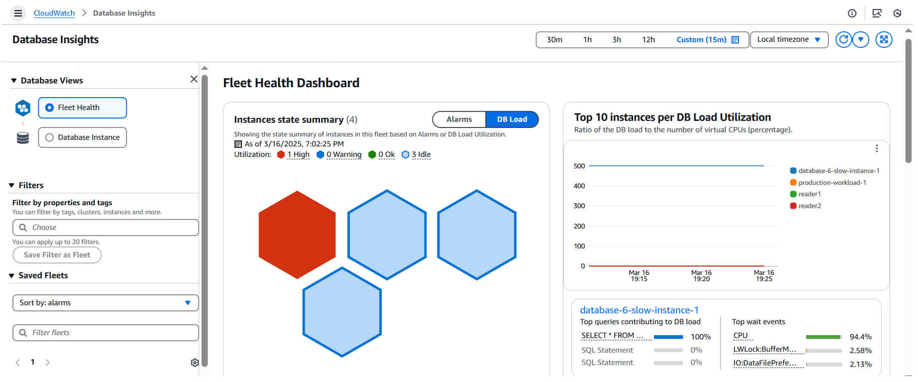Click the red high-utilization hexagon
918x382 pixels.
click(x=297, y=235)
